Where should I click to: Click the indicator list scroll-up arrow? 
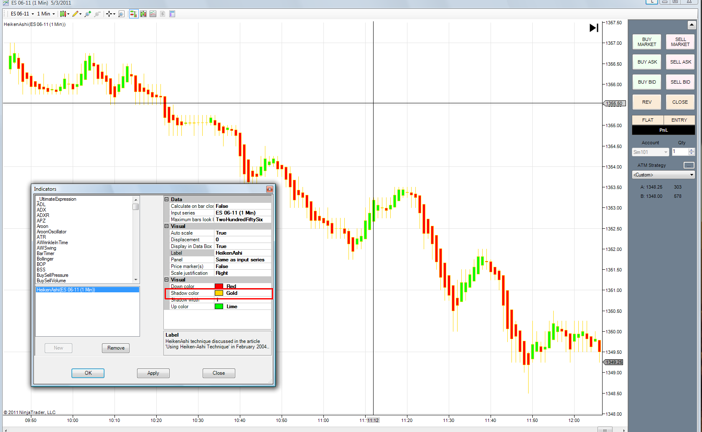click(x=136, y=199)
